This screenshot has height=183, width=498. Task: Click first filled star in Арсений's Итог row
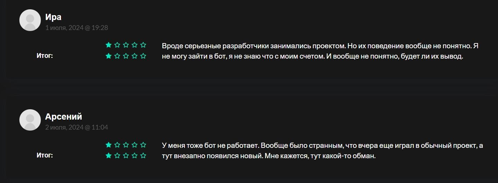109,155
